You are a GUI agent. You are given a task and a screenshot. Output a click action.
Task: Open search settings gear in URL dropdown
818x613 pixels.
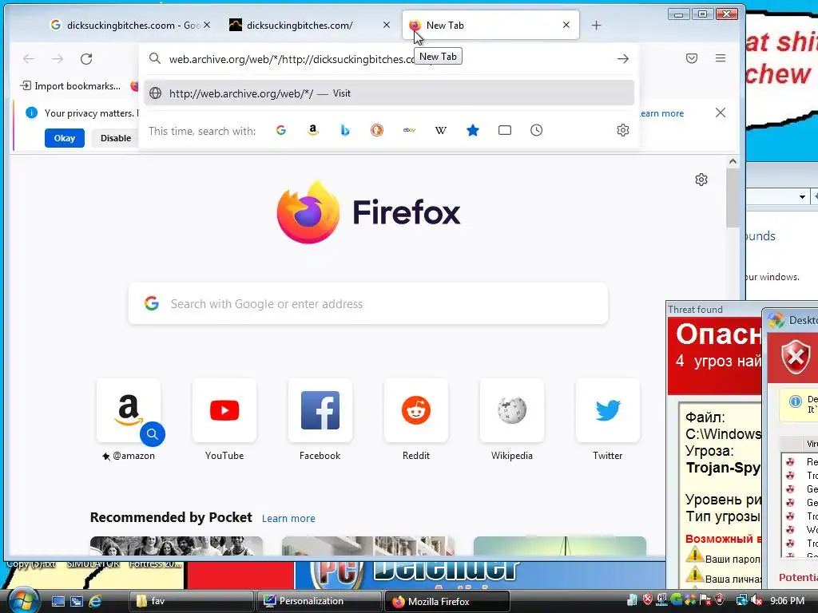[x=623, y=130]
